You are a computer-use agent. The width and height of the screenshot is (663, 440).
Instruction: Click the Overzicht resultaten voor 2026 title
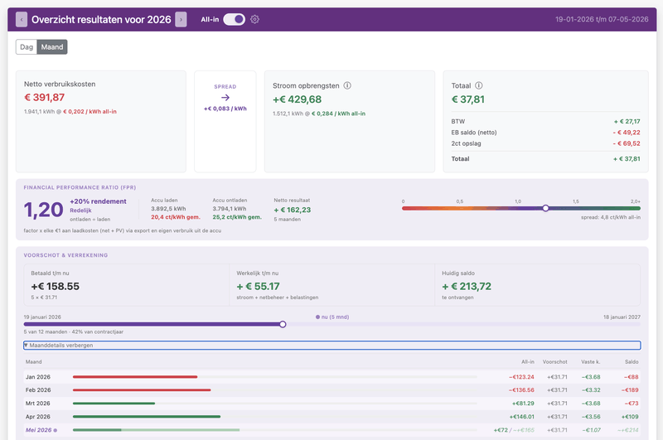101,19
